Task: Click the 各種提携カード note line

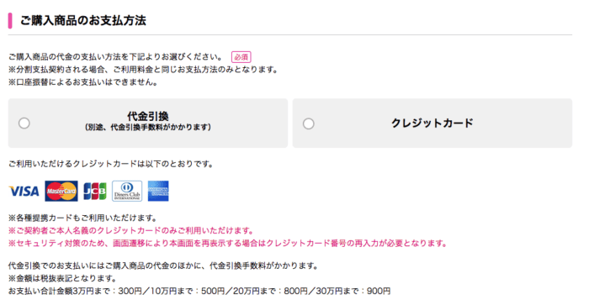Action: tap(82, 218)
